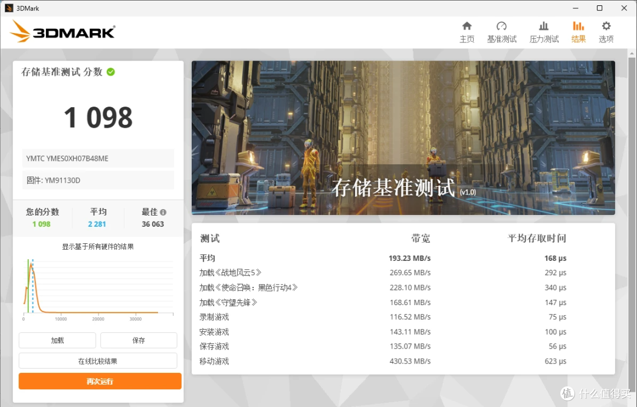The width and height of the screenshot is (637, 407).
Task: Click the 平均 score value 2 281
Action: tap(97, 224)
